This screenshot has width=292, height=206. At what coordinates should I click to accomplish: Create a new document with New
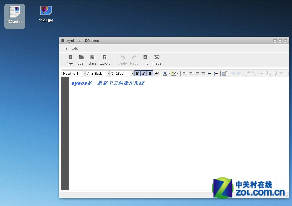click(70, 60)
